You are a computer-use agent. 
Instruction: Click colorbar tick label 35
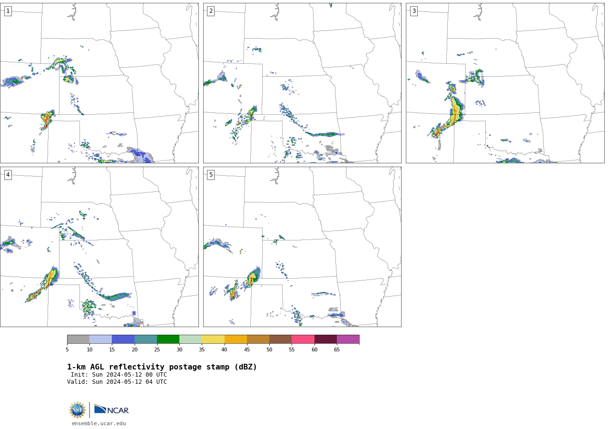[x=202, y=350]
